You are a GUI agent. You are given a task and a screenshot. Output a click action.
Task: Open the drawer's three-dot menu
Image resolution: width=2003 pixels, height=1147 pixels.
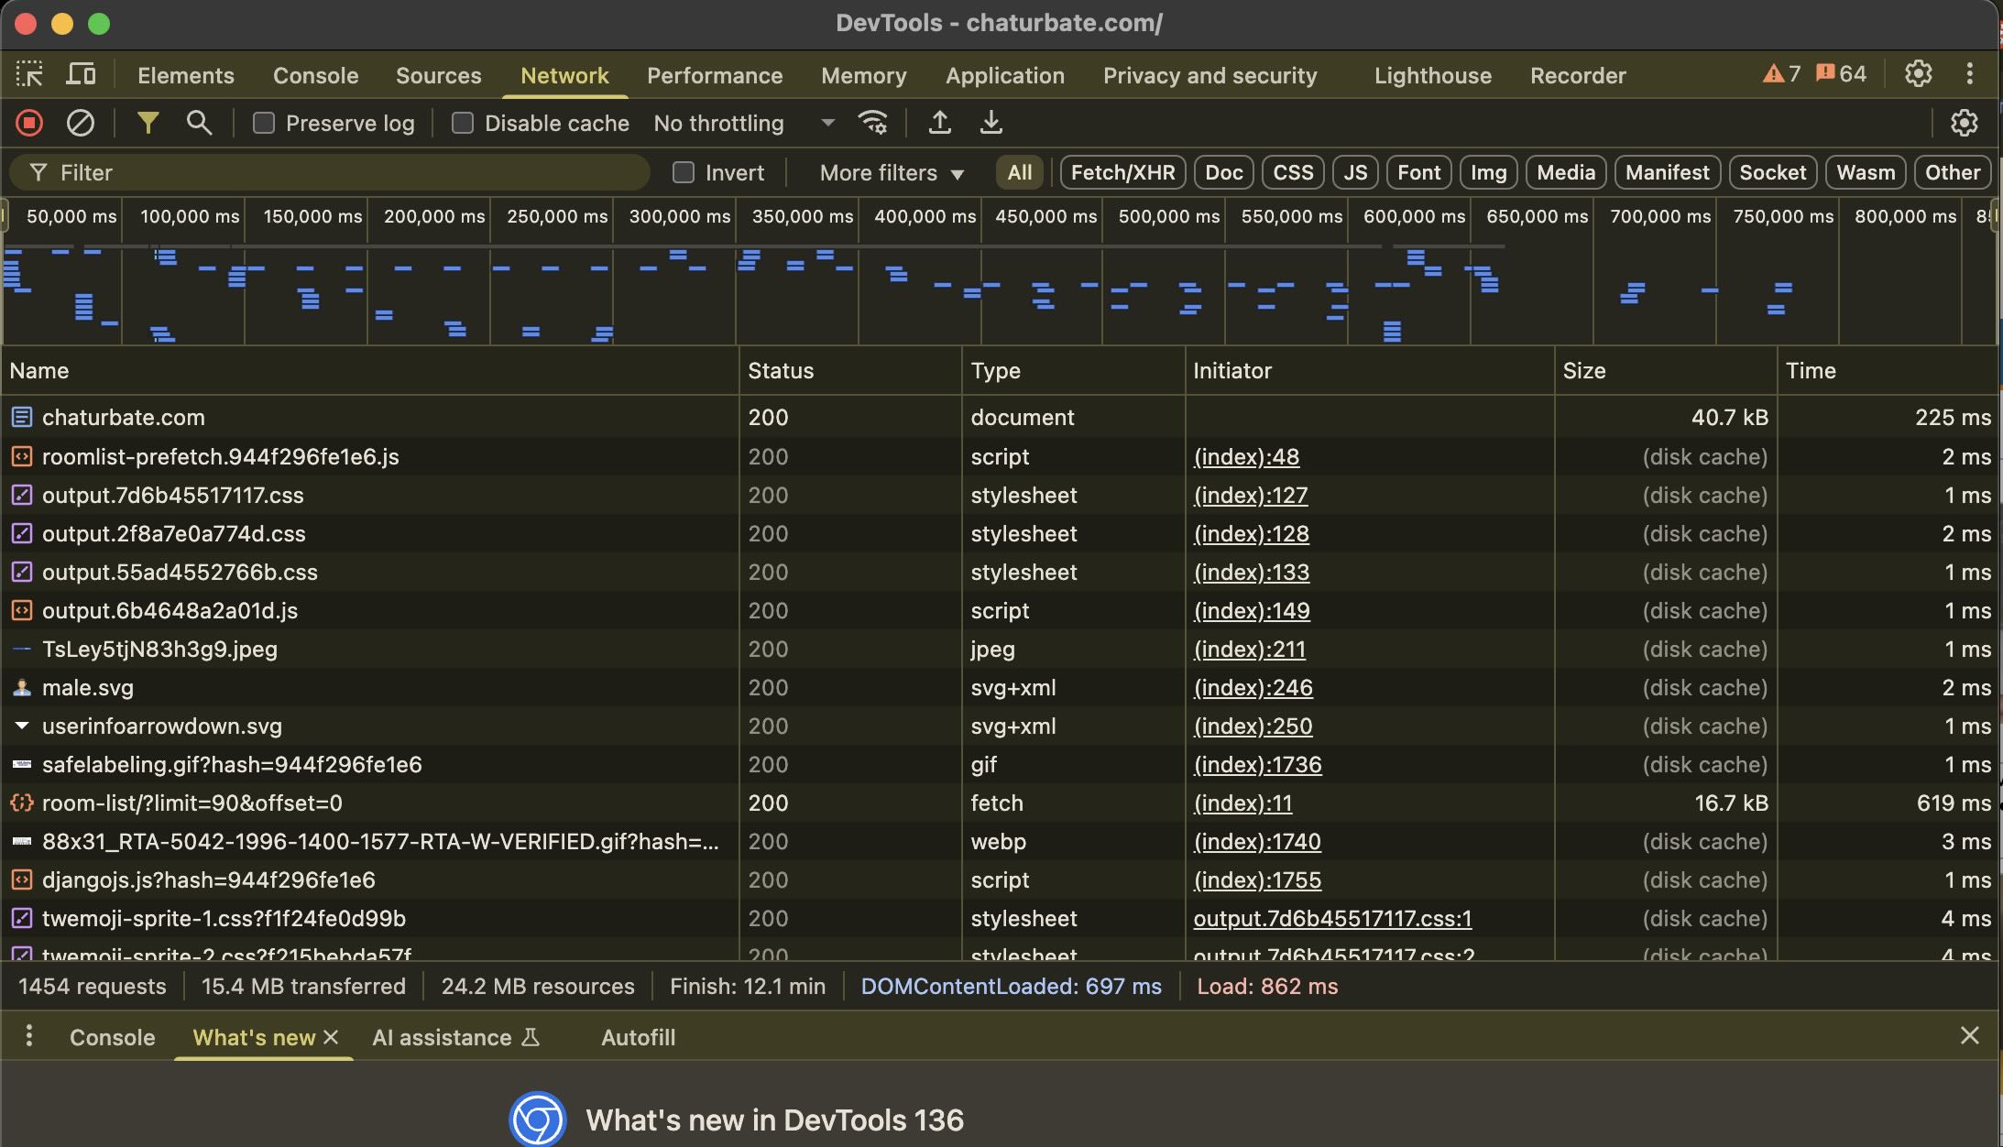29,1036
